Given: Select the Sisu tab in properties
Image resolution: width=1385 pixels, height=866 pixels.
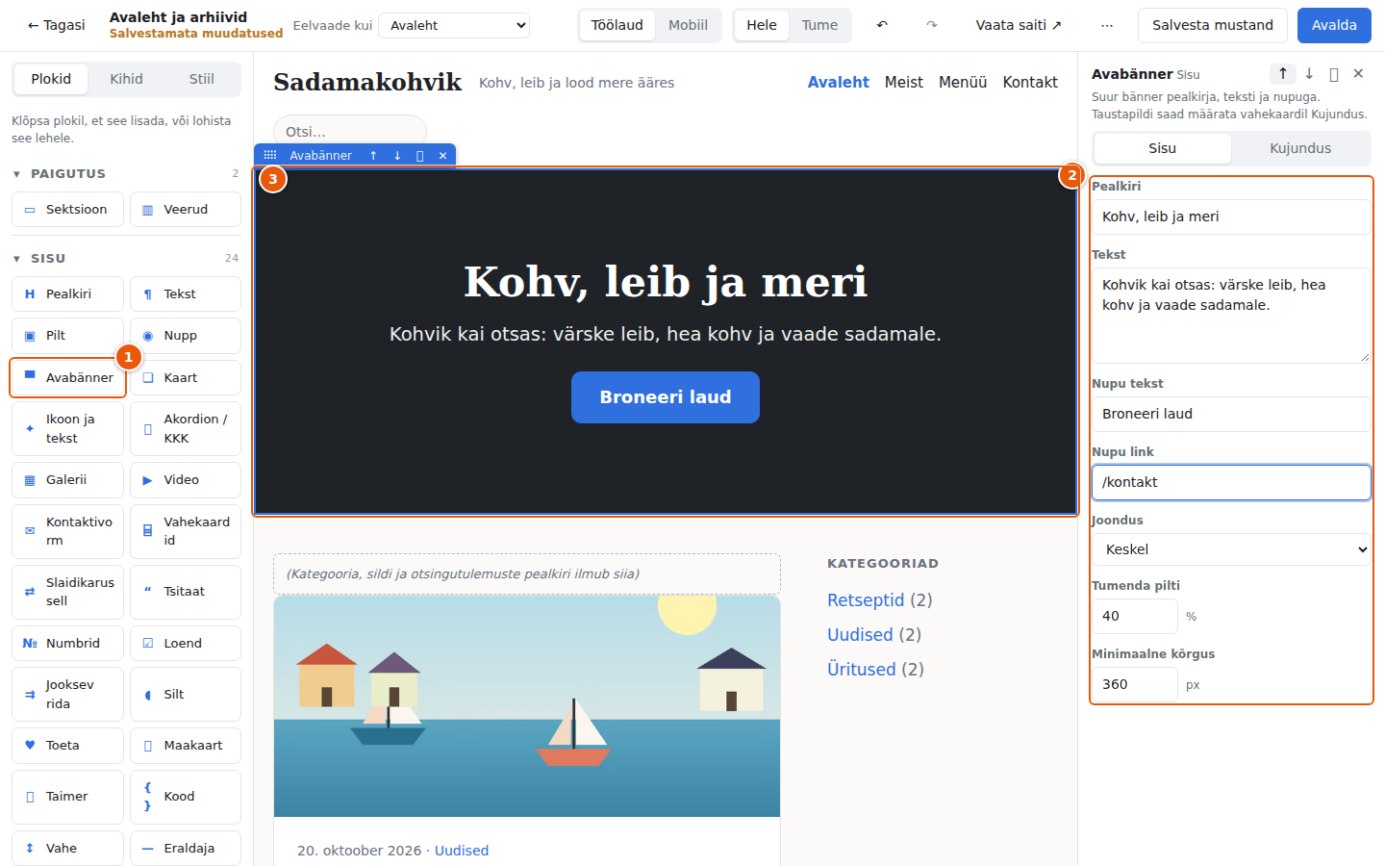Looking at the screenshot, I should pyautogui.click(x=1162, y=148).
